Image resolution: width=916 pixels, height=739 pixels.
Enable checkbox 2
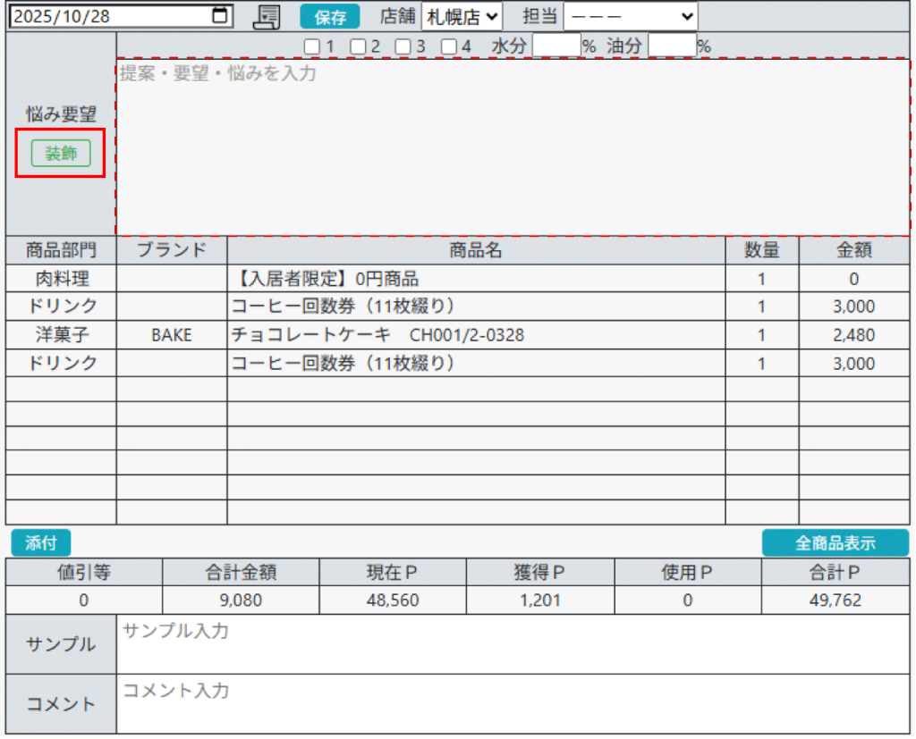(x=358, y=46)
